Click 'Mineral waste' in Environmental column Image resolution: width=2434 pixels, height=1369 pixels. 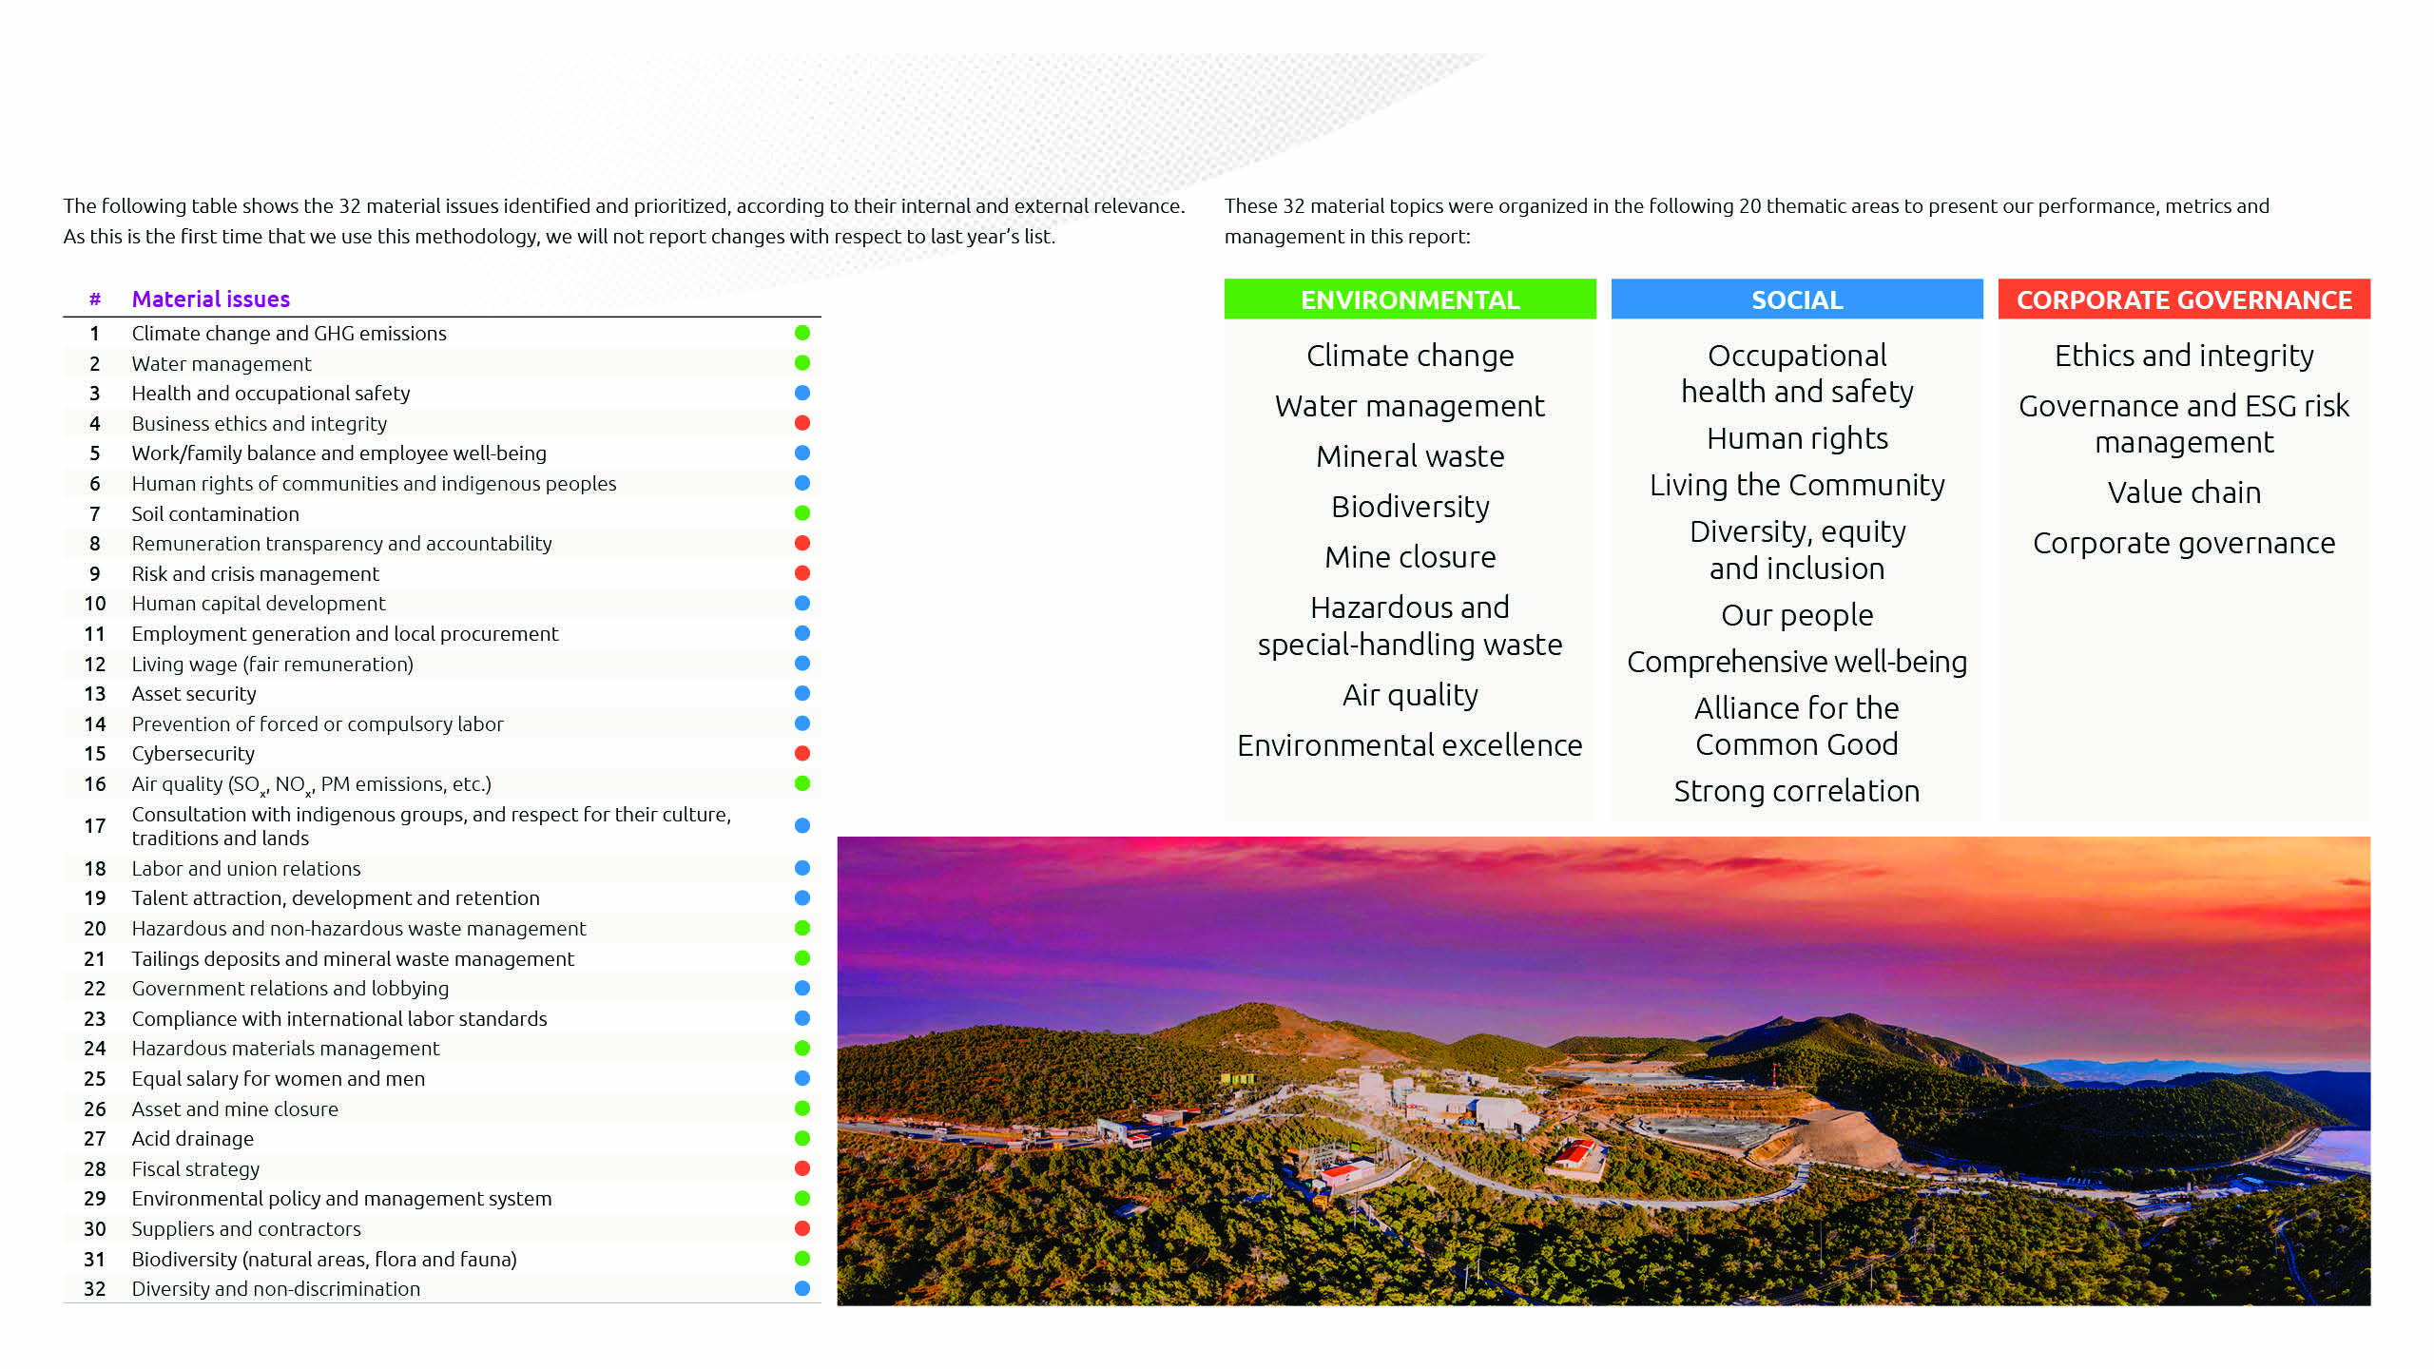click(x=1410, y=456)
